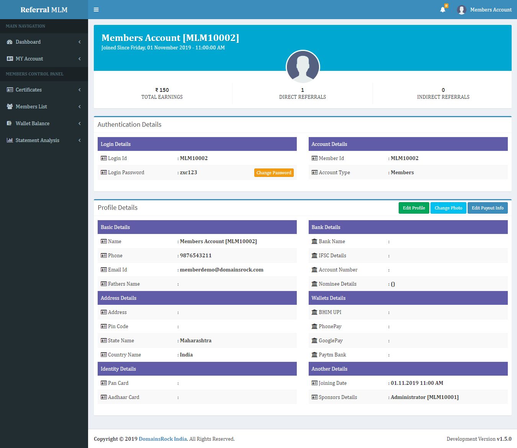The height and width of the screenshot is (448, 517).
Task: Expand the Certificates menu chevron
Action: point(80,90)
